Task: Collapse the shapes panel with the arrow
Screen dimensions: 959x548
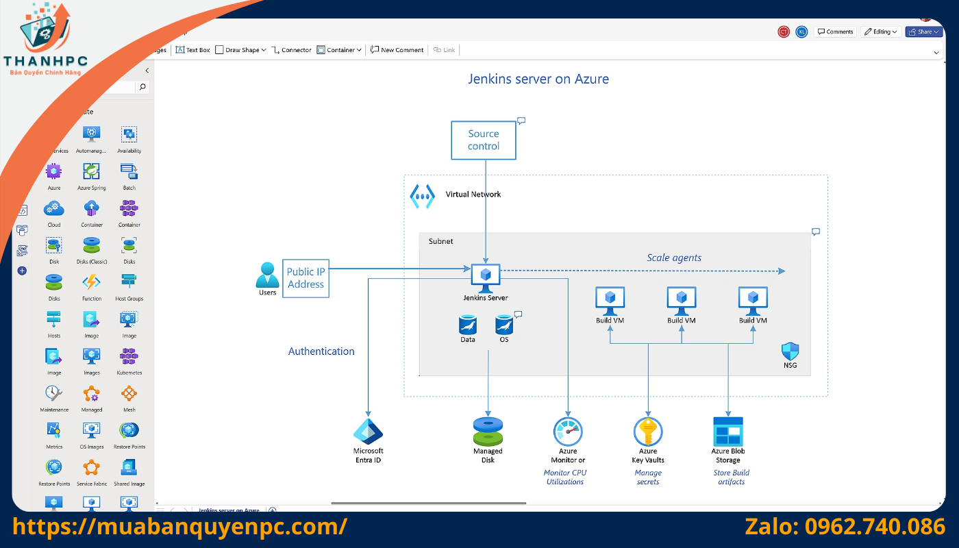Action: [147, 71]
